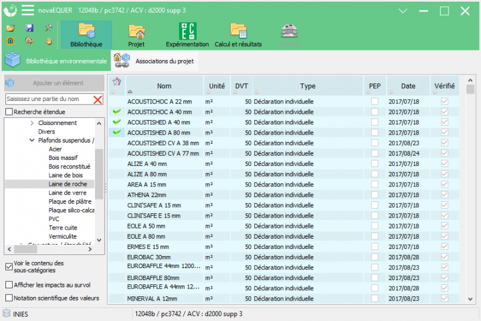Click table vertical scrollbar thumb
Image resolution: width=481 pixels, height=321 pixels.
[470, 89]
